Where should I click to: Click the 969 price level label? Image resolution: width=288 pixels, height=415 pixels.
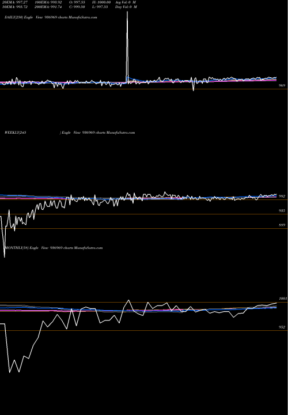282,86
